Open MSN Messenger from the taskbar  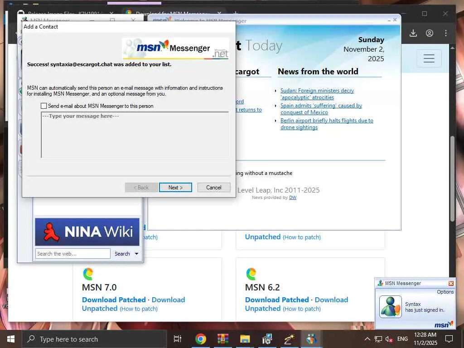click(311, 339)
